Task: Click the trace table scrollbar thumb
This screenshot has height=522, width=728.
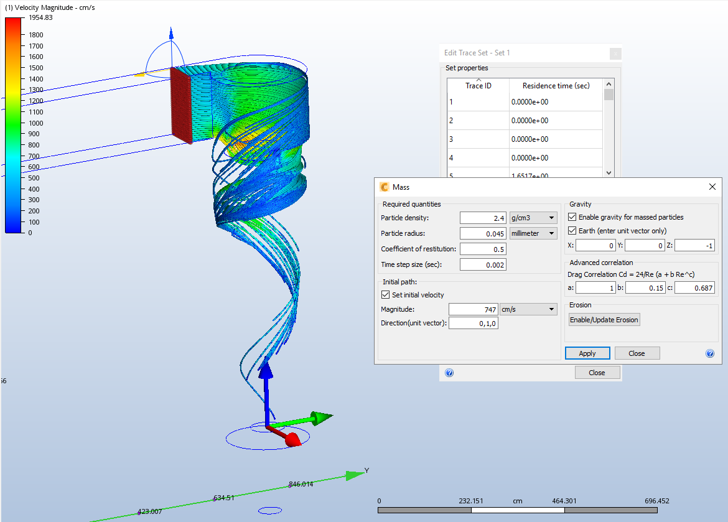Action: coord(609,95)
